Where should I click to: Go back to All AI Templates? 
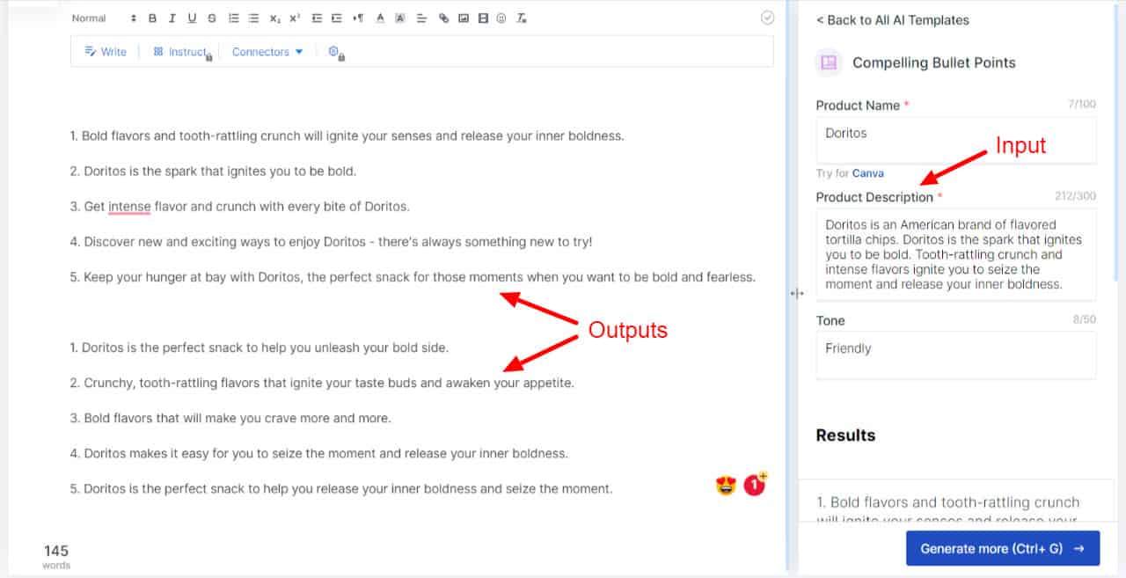(892, 20)
